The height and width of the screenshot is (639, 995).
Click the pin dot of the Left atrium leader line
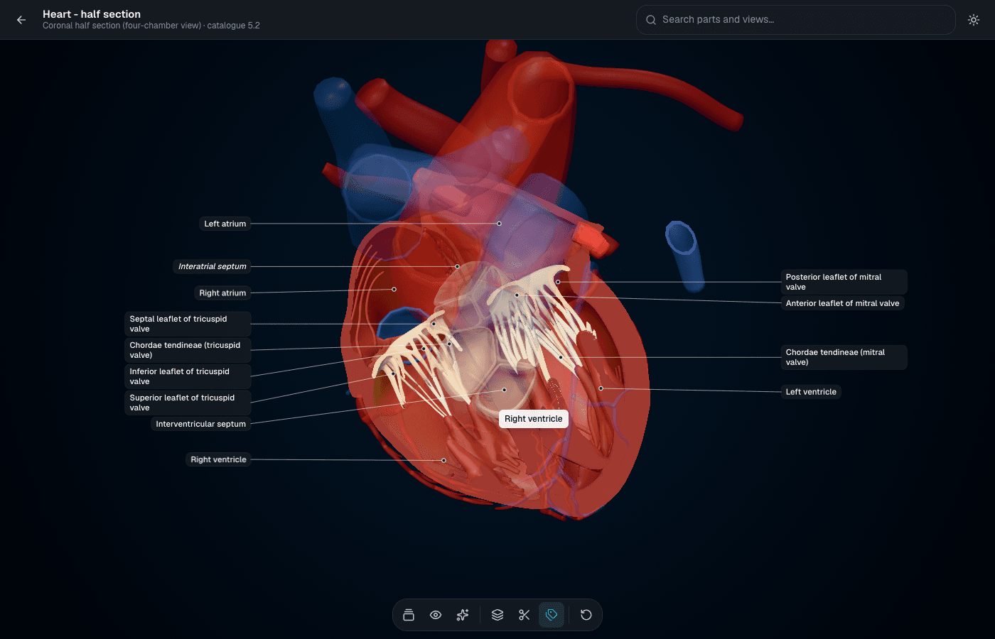click(499, 224)
